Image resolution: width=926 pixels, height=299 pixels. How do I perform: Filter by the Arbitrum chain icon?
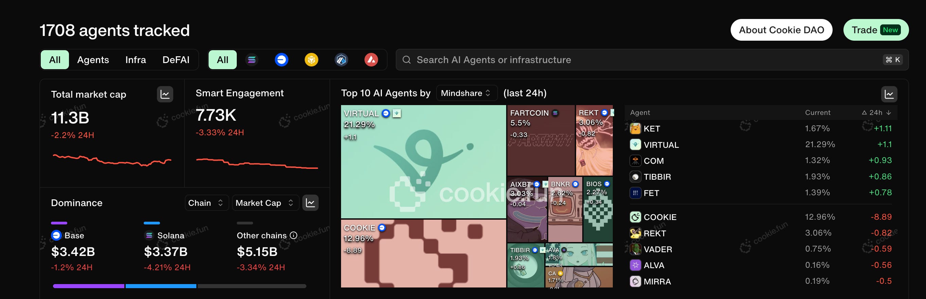341,60
